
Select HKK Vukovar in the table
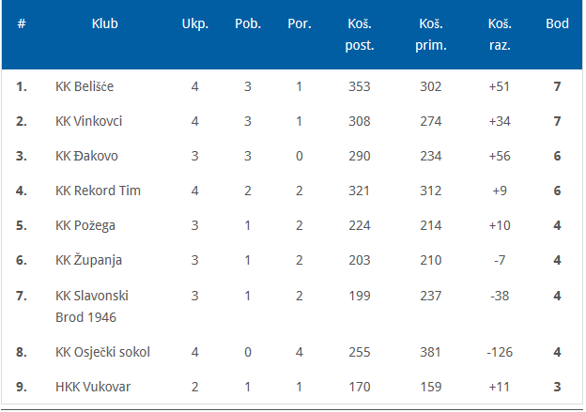point(93,387)
